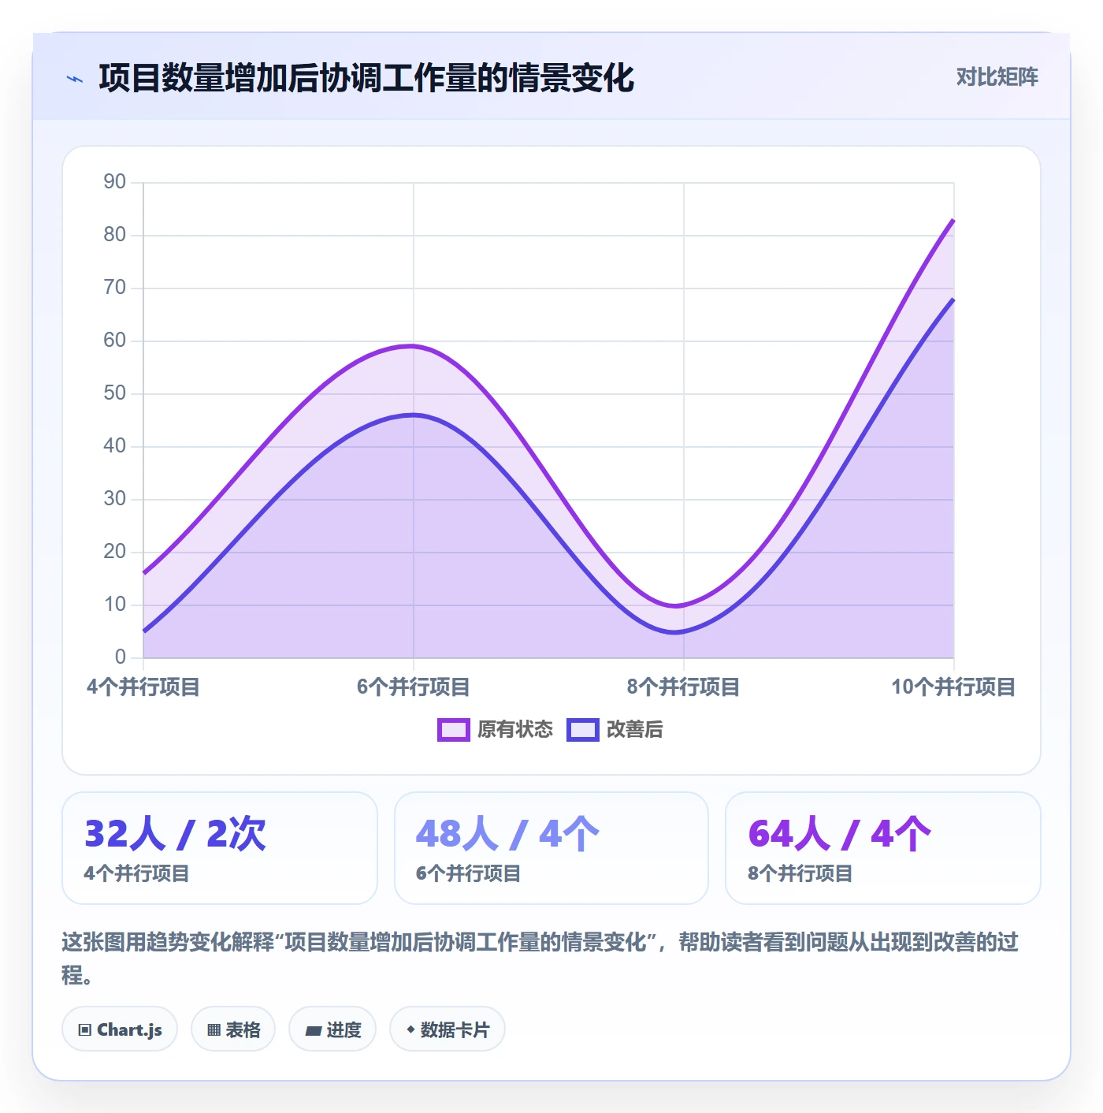
Task: Click the 改善后 legend text
Action: pos(635,730)
